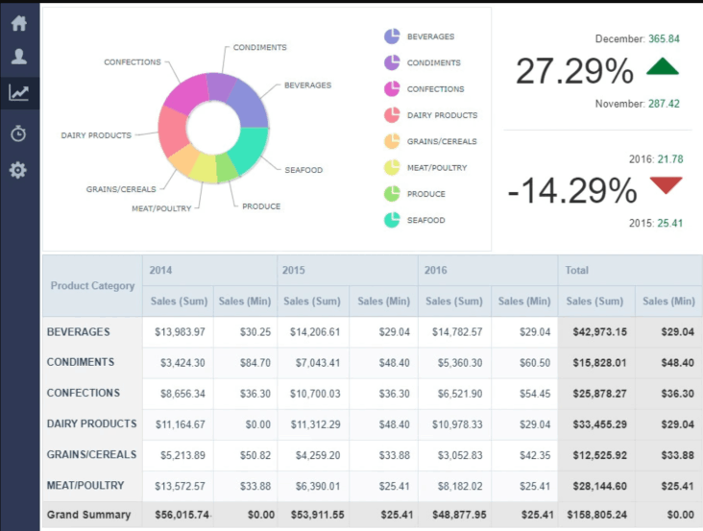Screen dimensions: 703x531
Task: Click the red down triangle indicator
Action: coord(666,185)
